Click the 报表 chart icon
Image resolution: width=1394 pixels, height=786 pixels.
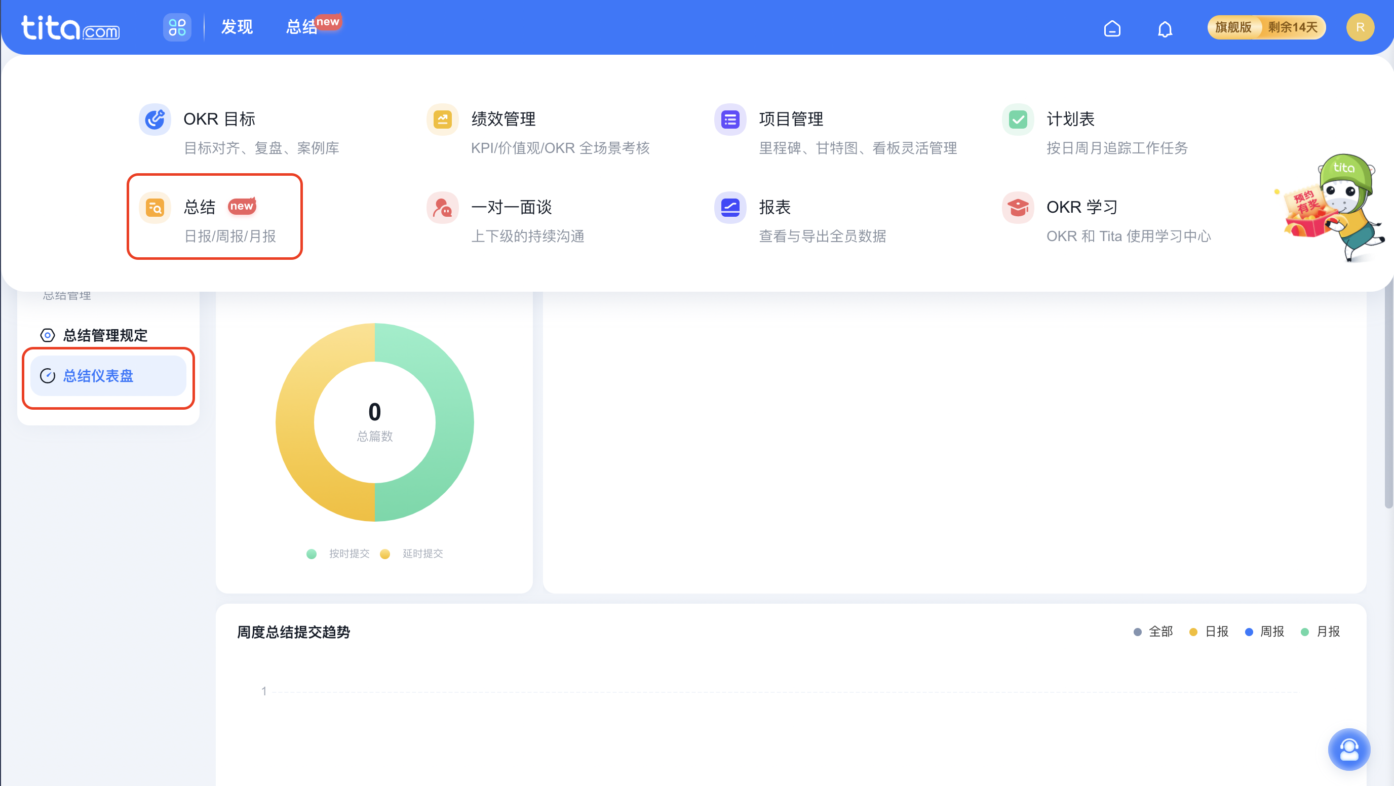(x=730, y=207)
